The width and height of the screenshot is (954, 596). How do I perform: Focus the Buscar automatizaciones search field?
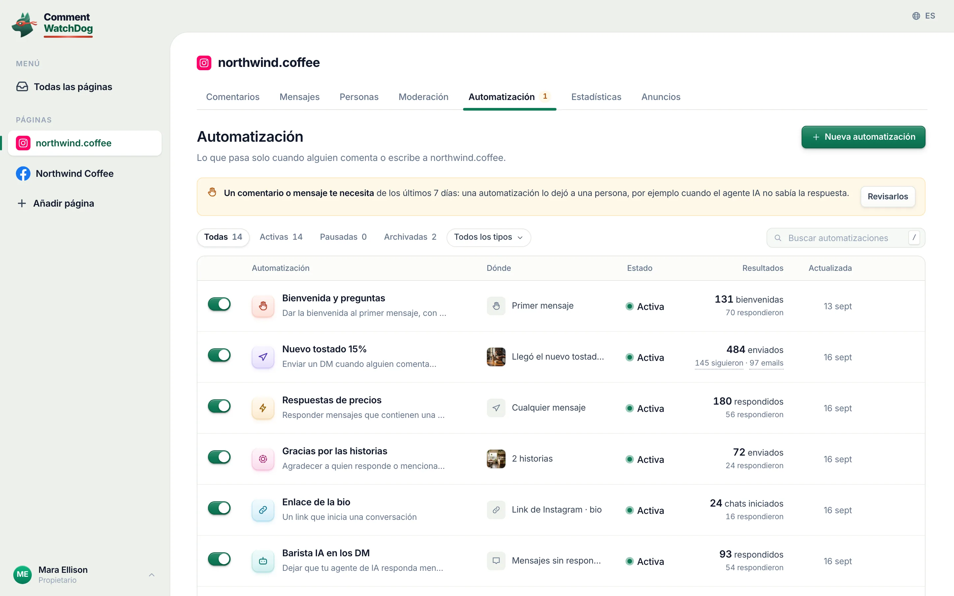[x=846, y=238]
